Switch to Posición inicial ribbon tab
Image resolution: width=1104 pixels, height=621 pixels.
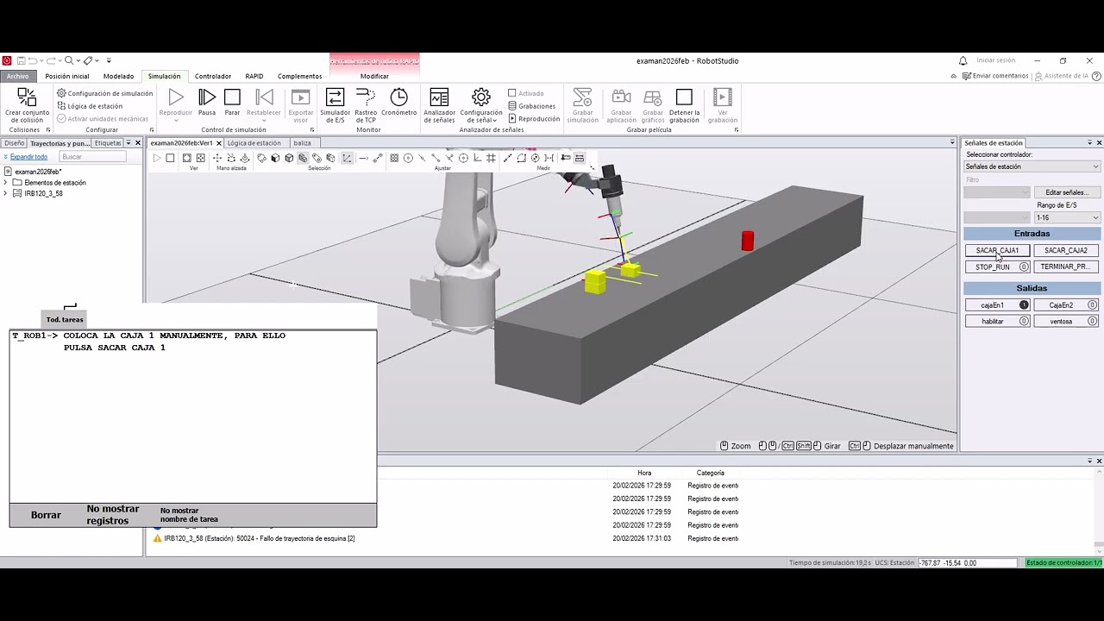[x=67, y=76]
